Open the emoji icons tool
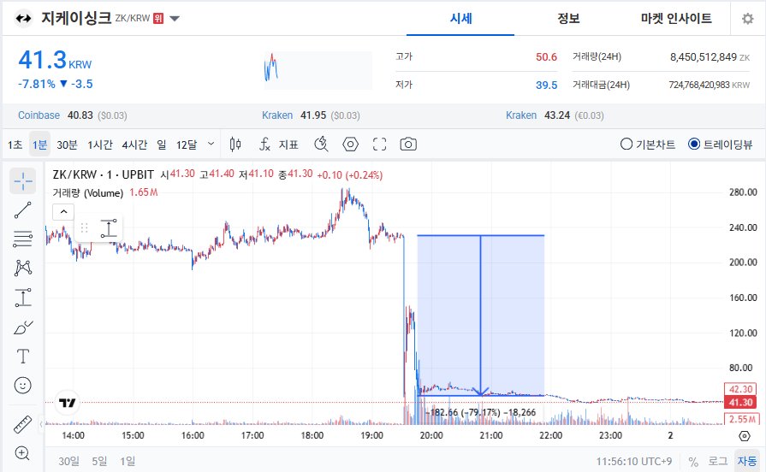This screenshot has width=766, height=472. pyautogui.click(x=23, y=386)
